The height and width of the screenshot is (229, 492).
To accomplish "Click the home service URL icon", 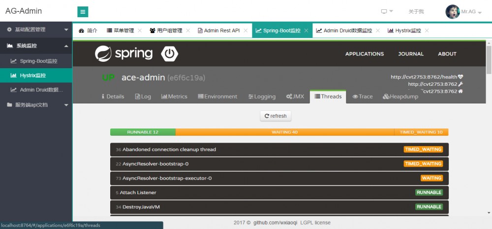I will click(461, 91).
